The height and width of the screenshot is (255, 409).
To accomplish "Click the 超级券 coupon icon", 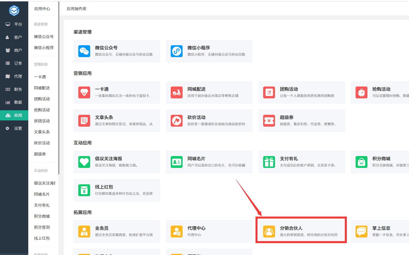I will 269,121.
